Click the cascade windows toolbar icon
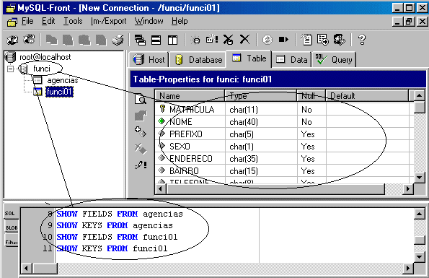Viewport: 429px width, 278px height. coord(140,40)
